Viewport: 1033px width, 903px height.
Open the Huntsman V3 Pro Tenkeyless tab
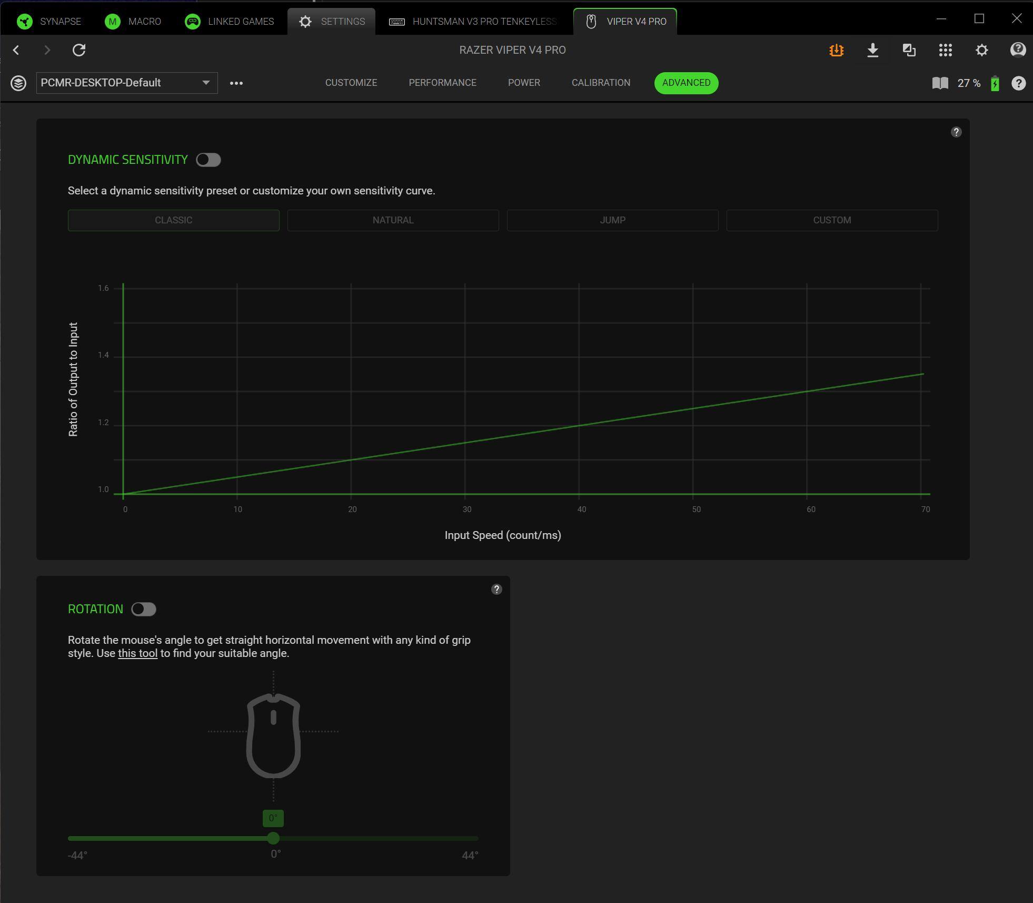coord(473,22)
